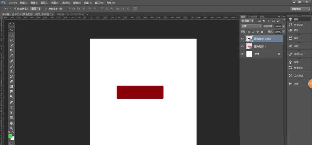Switch to the 历史记录 panel tab
The image size is (312, 145).
click(253, 17)
